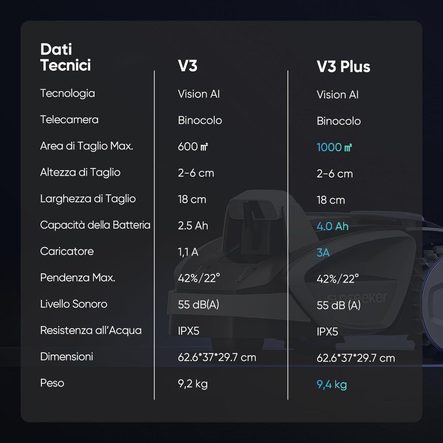The image size is (443, 443).
Task: Click the "Livello Sonoro" row label
Action: tap(74, 304)
